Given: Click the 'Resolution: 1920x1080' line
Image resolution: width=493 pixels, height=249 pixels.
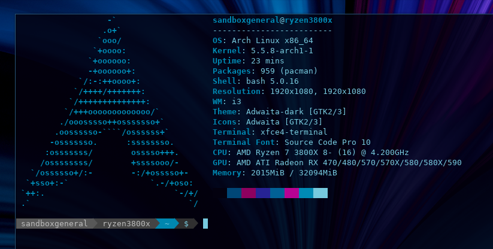Looking at the screenshot, I should coord(289,92).
